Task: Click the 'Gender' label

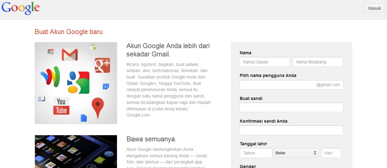Action: click(248, 166)
